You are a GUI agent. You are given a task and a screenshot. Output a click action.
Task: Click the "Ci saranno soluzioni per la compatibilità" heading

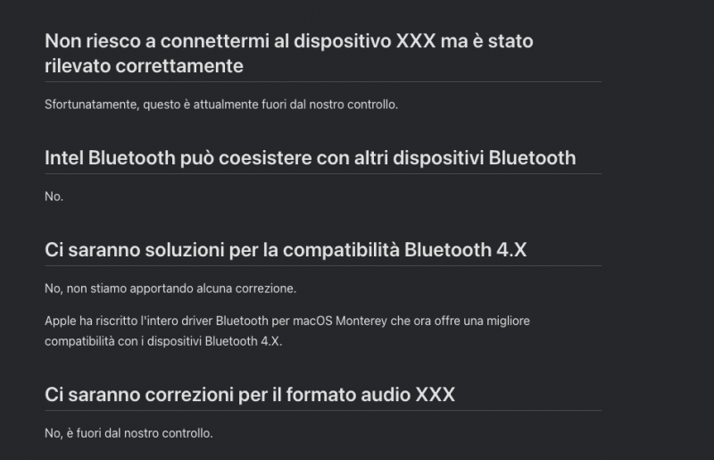tap(286, 249)
